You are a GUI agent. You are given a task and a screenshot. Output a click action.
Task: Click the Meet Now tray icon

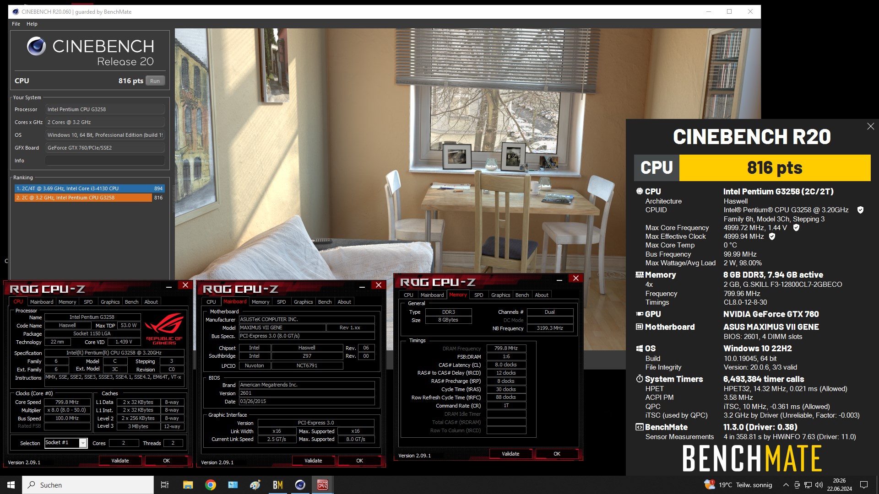[797, 485]
